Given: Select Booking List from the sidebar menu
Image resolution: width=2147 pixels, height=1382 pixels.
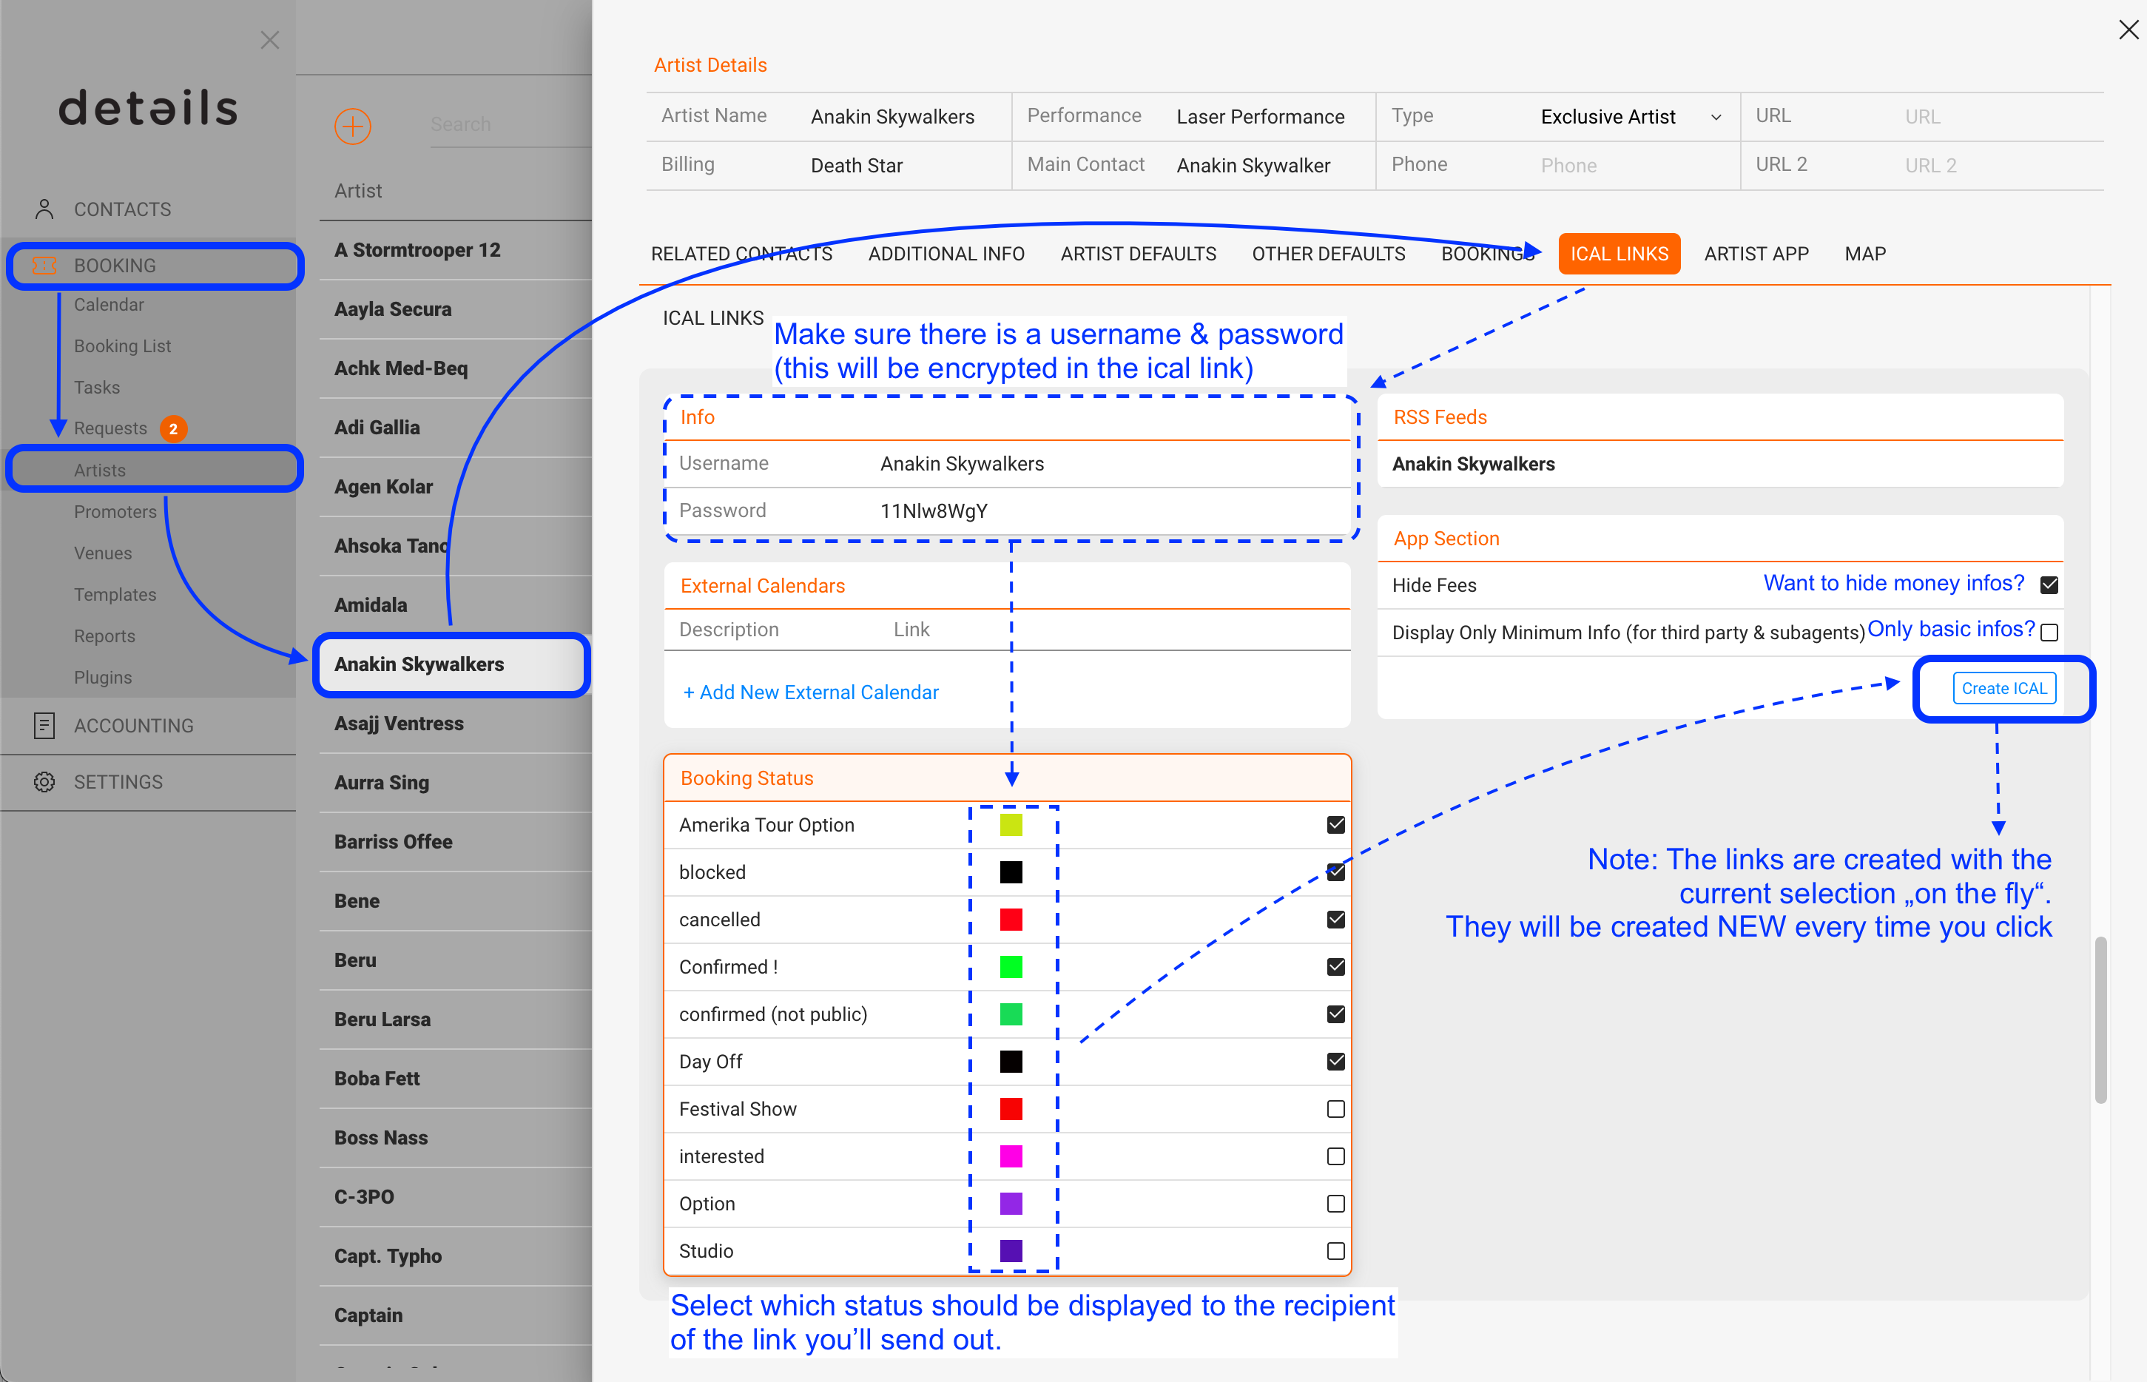Looking at the screenshot, I should click(123, 345).
